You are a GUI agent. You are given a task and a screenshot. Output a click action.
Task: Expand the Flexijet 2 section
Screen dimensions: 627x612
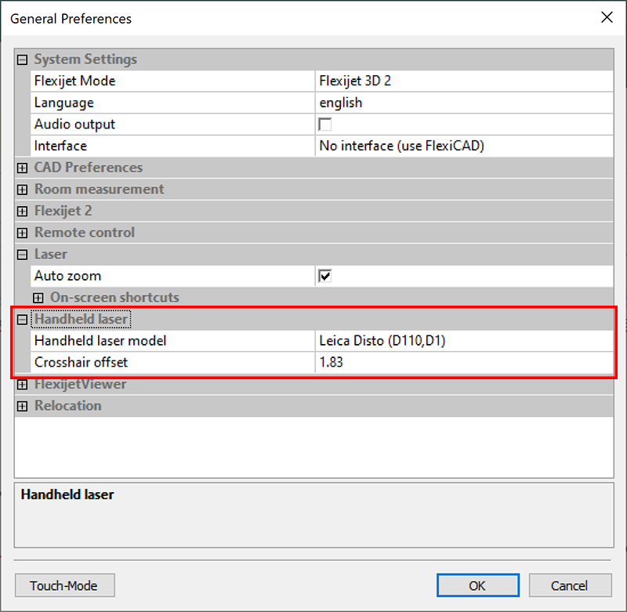pyautogui.click(x=22, y=211)
